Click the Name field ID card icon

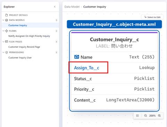77,57
